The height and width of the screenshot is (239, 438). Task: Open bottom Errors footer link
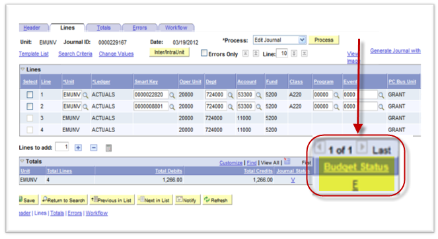pos(75,213)
